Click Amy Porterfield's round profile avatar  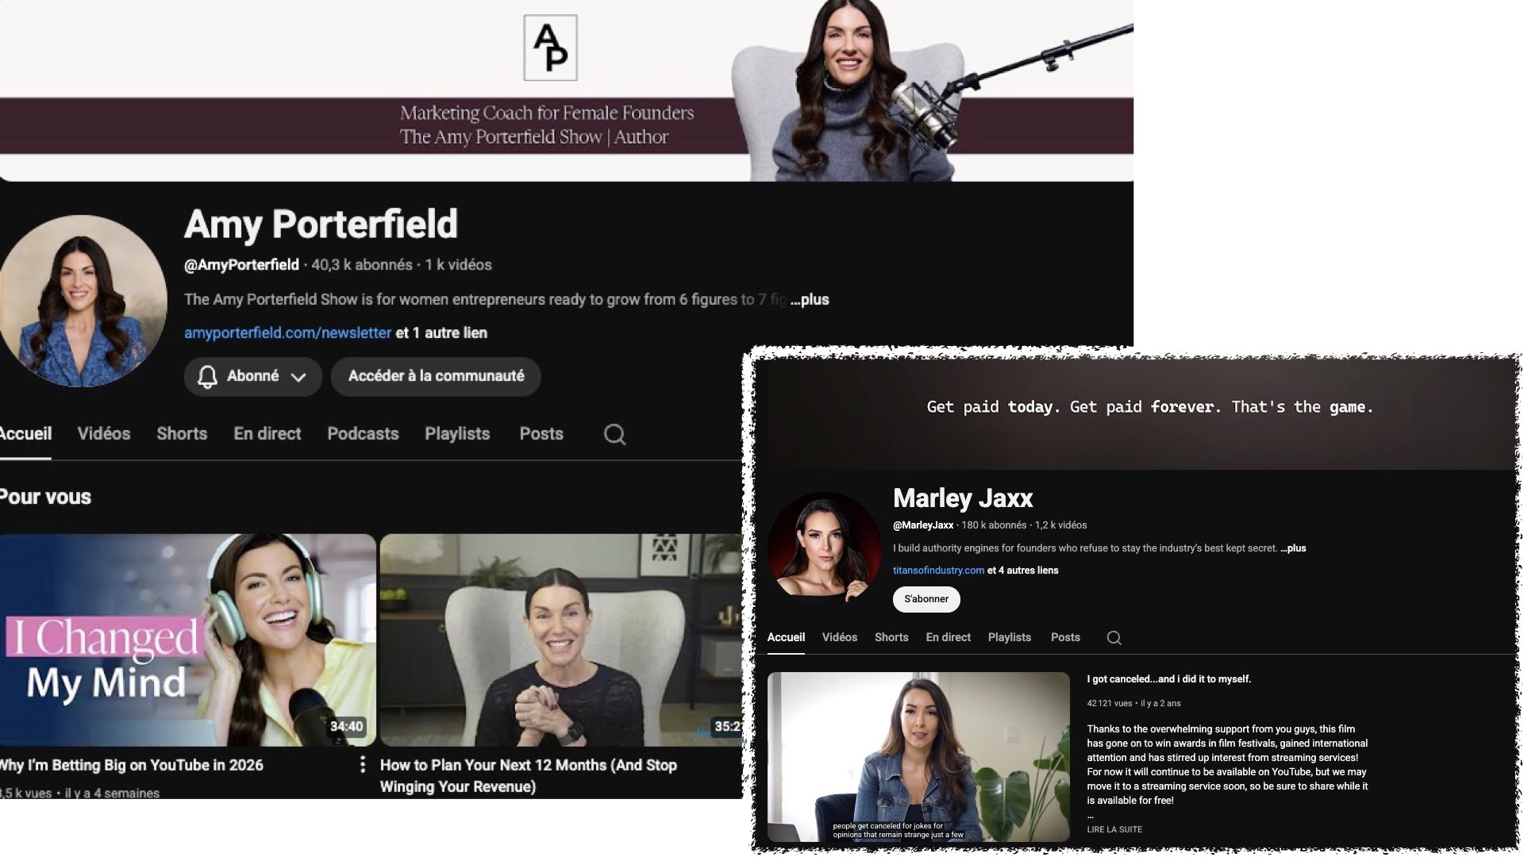pyautogui.click(x=81, y=301)
